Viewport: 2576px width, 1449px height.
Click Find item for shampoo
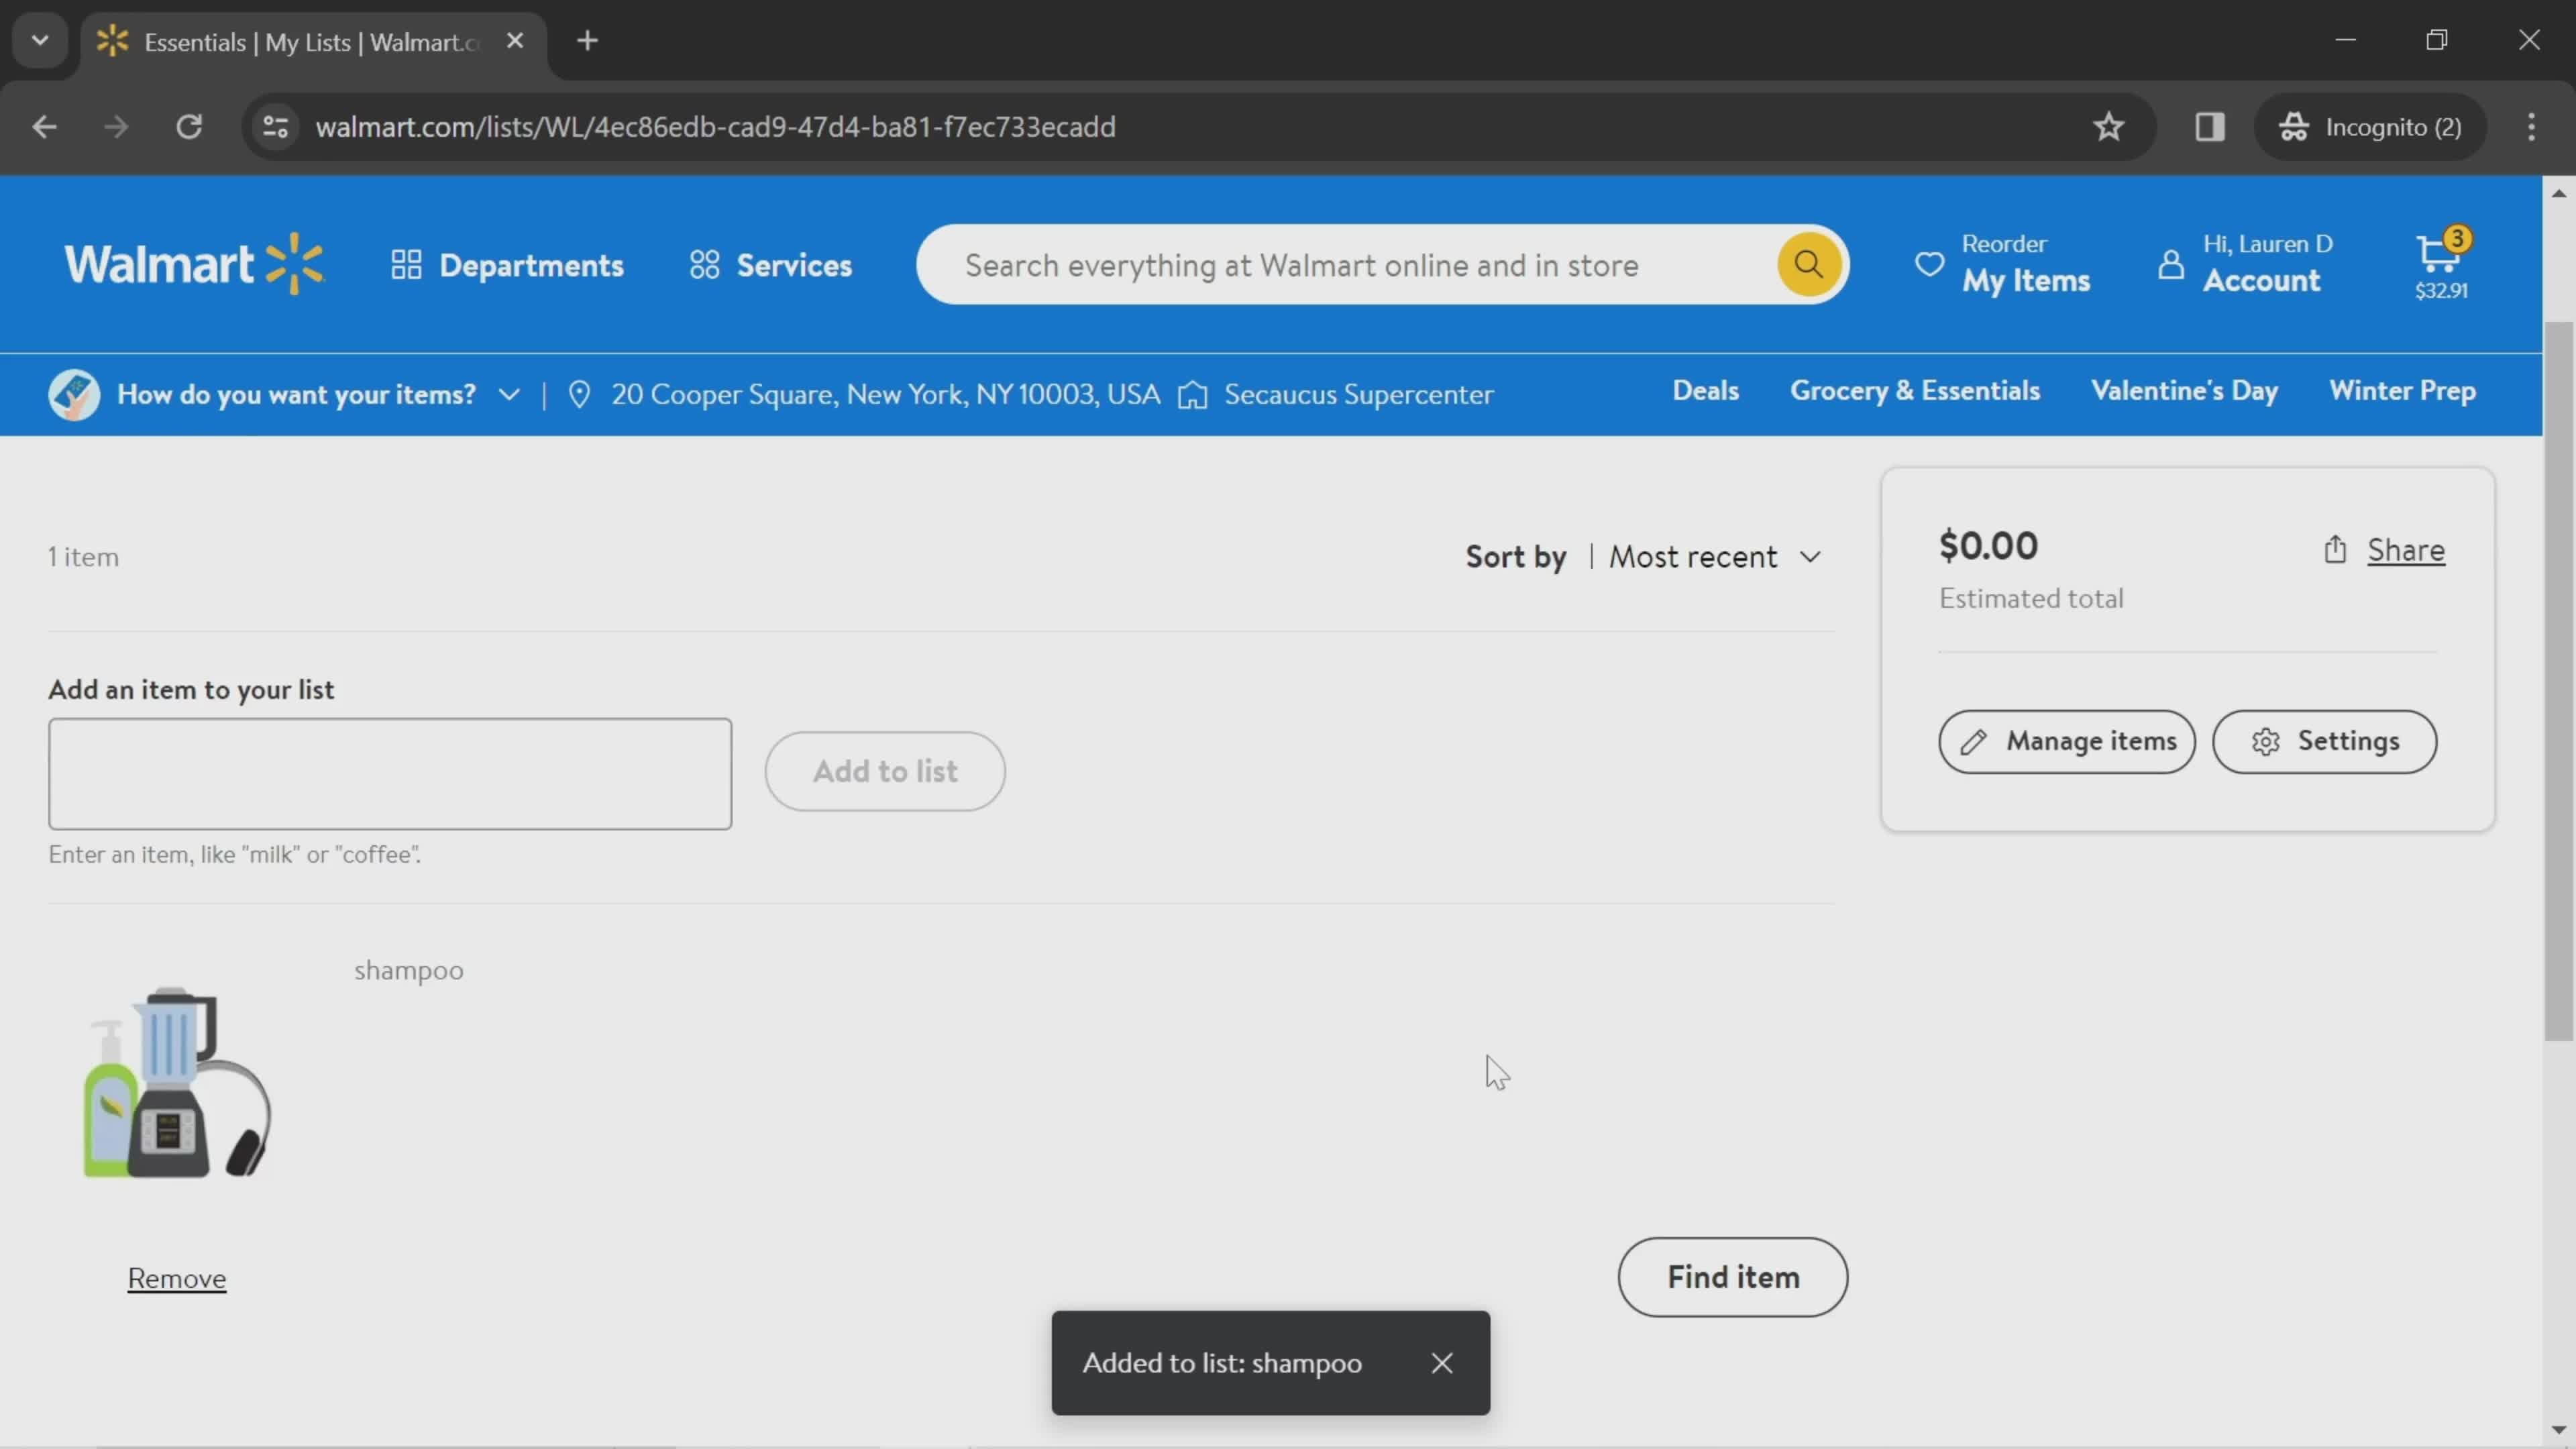(1733, 1277)
